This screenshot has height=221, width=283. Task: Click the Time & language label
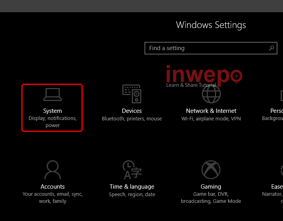pos(132,187)
